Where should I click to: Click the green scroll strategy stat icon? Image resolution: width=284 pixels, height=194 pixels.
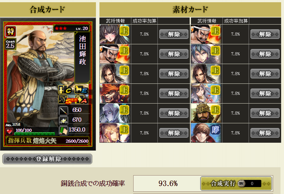(63, 130)
